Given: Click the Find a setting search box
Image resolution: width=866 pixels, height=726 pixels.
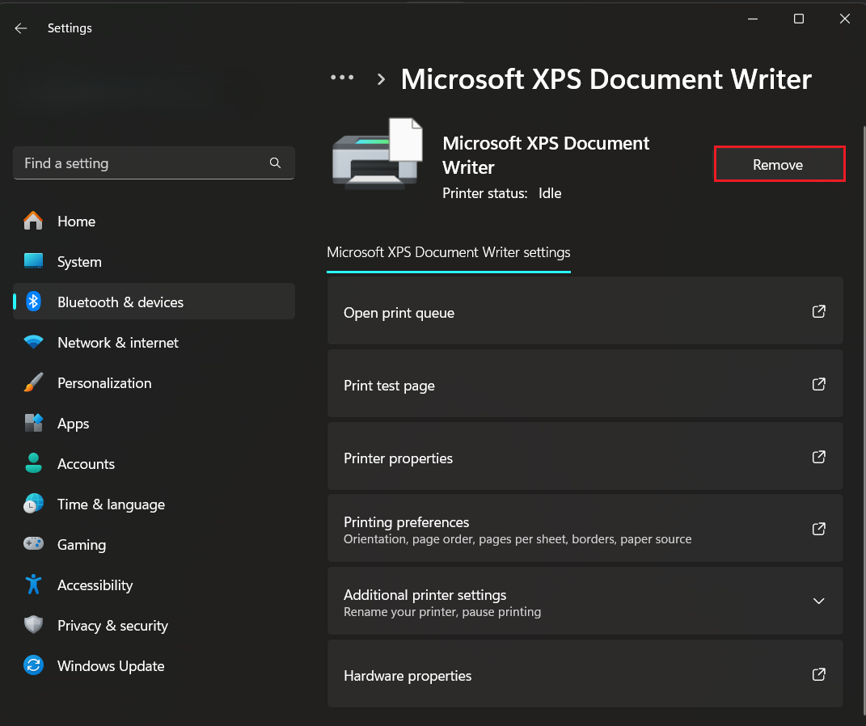Looking at the screenshot, I should point(142,163).
